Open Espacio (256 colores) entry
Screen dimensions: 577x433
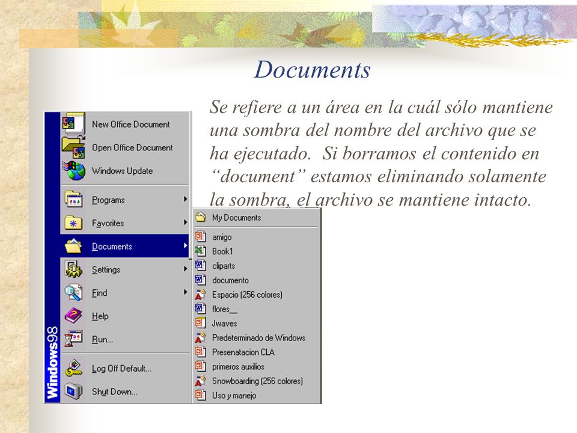click(x=257, y=294)
